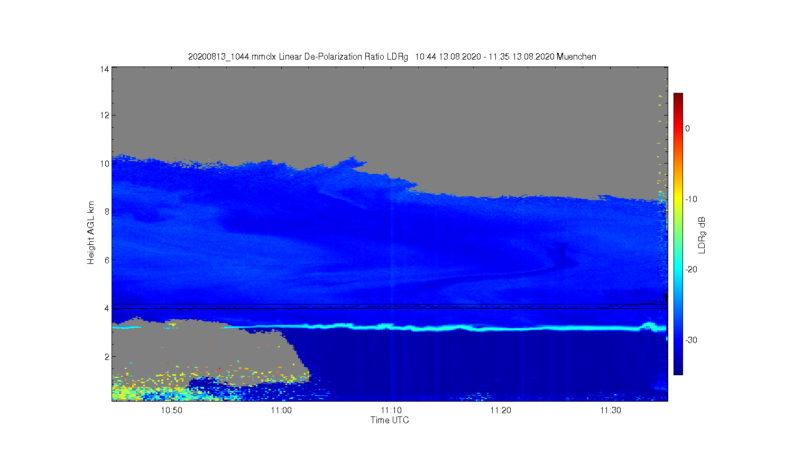The width and height of the screenshot is (793, 475).
Task: Click the 11:30 time axis label
Action: [611, 410]
